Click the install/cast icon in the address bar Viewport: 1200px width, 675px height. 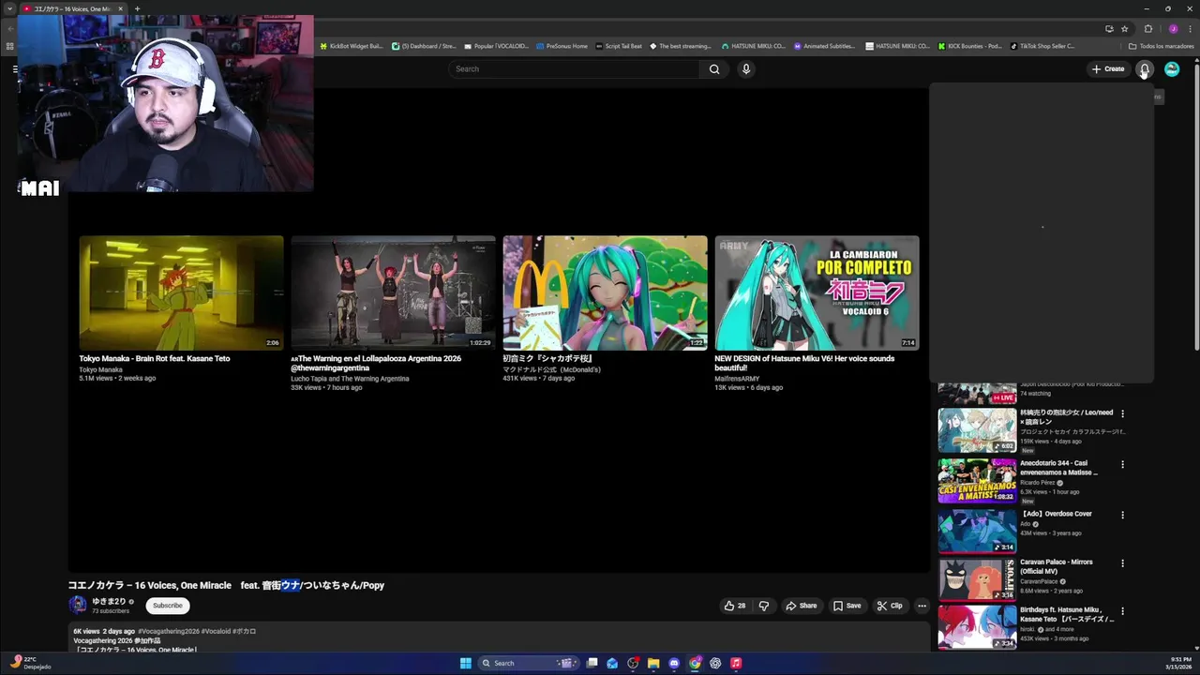pos(1109,28)
